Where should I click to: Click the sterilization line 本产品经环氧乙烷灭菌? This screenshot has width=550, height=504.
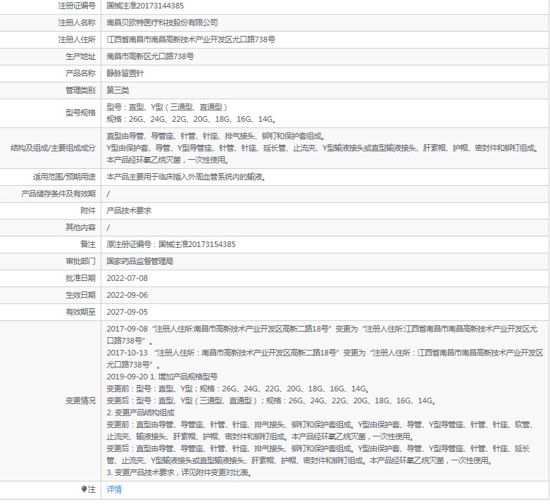coord(168,160)
